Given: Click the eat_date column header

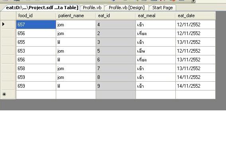Looking at the screenshot, I should click(x=195, y=16).
